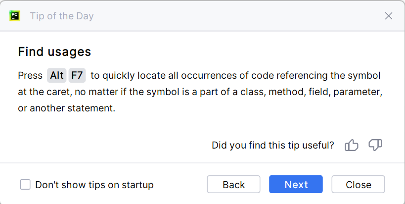This screenshot has height=204, width=405.
Task: Close the dialog using the X icon
Action: [389, 16]
